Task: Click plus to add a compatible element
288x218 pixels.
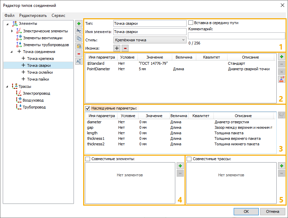Action: (x=180, y=166)
